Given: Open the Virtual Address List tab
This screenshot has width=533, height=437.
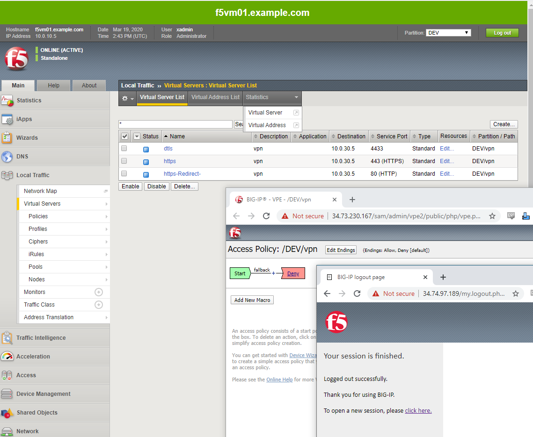Looking at the screenshot, I should 215,98.
